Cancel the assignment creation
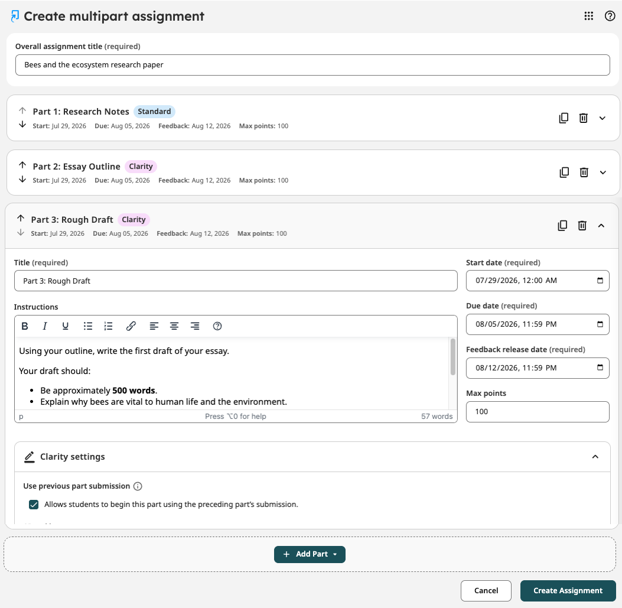 pyautogui.click(x=486, y=590)
